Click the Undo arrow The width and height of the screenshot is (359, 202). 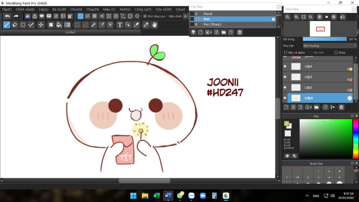pos(7,16)
